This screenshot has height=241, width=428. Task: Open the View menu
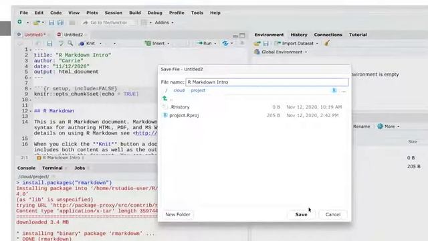coord(74,13)
